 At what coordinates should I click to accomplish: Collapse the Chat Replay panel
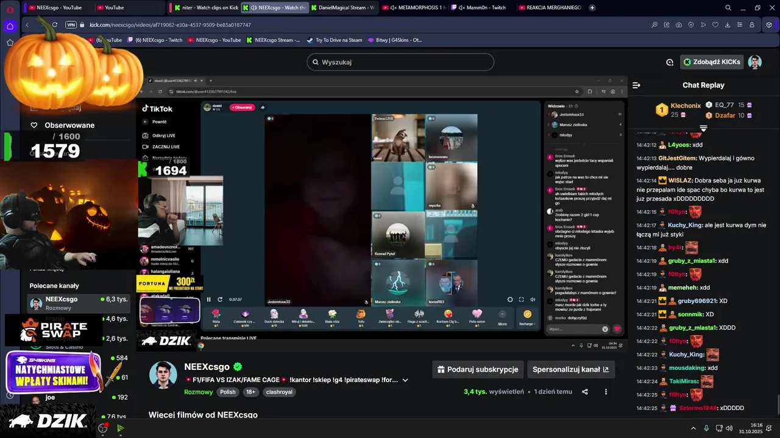click(x=636, y=85)
